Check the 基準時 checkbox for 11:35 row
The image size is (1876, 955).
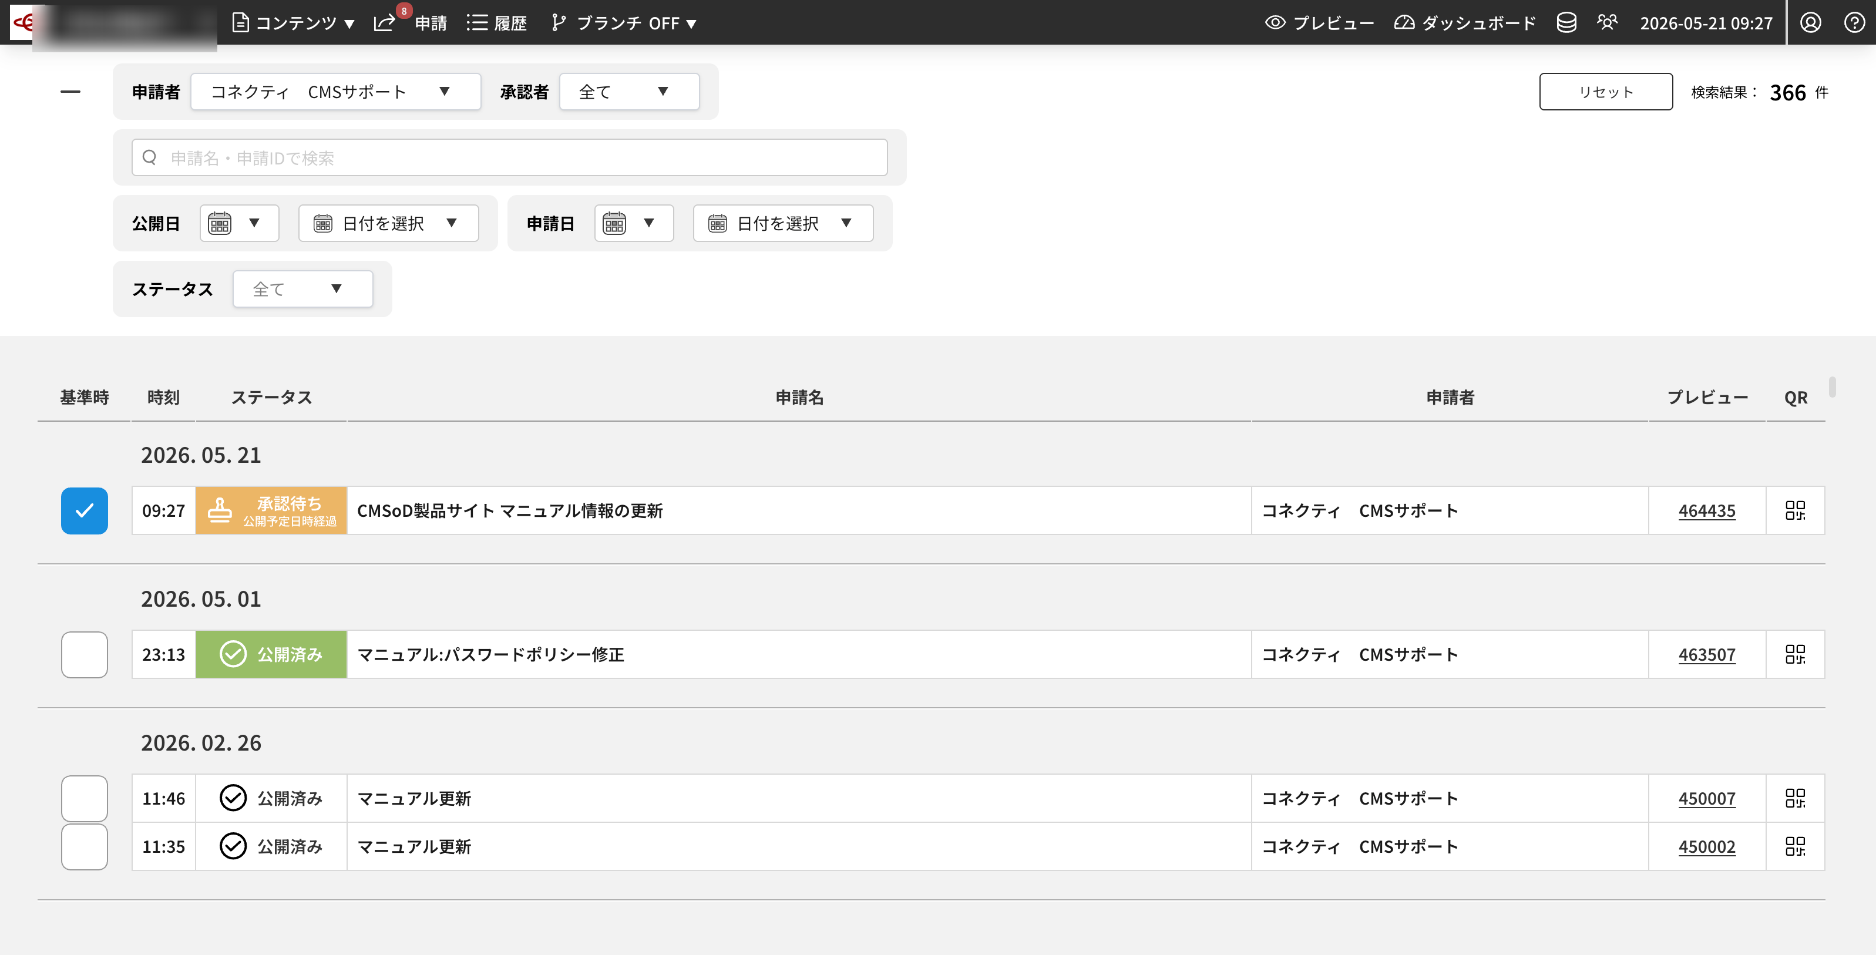coord(85,846)
